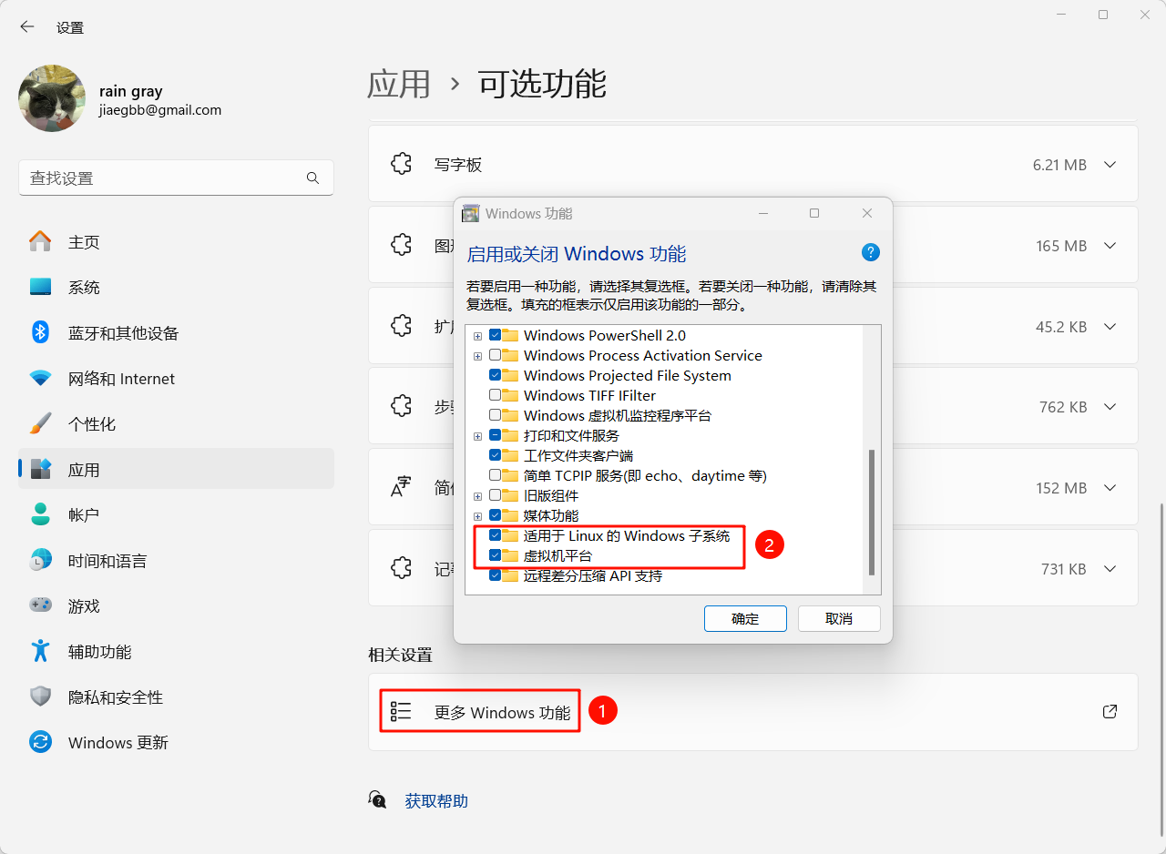The height and width of the screenshot is (854, 1166).
Task: Disable 适用于 Linux 的 Windows 子系统
Action: point(496,535)
